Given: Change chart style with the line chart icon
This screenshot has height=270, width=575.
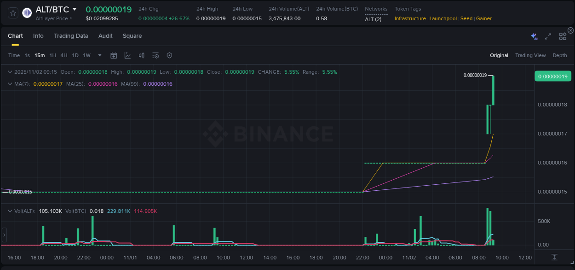Looking at the screenshot, I should pyautogui.click(x=127, y=55).
